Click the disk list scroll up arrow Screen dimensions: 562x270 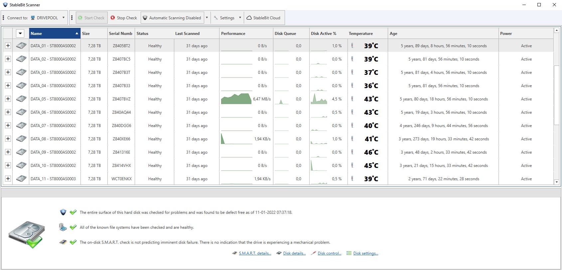(x=556, y=31)
